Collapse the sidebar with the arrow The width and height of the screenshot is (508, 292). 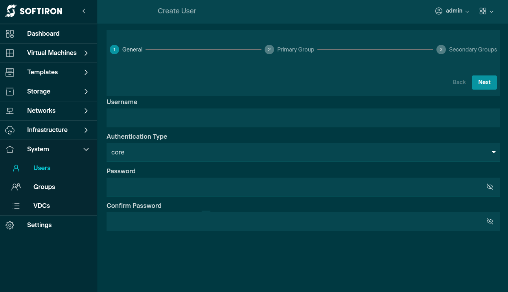pos(84,11)
